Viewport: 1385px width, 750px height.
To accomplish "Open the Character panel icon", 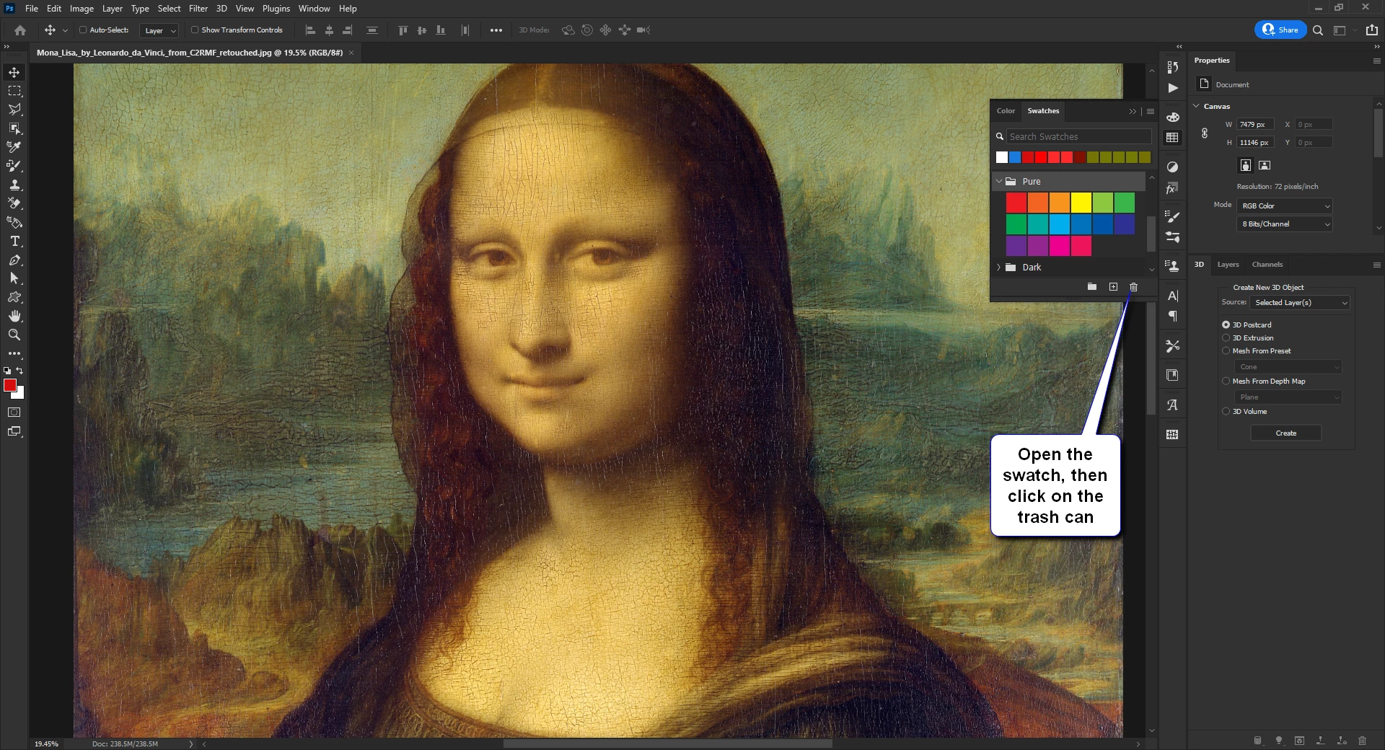I will [1173, 296].
